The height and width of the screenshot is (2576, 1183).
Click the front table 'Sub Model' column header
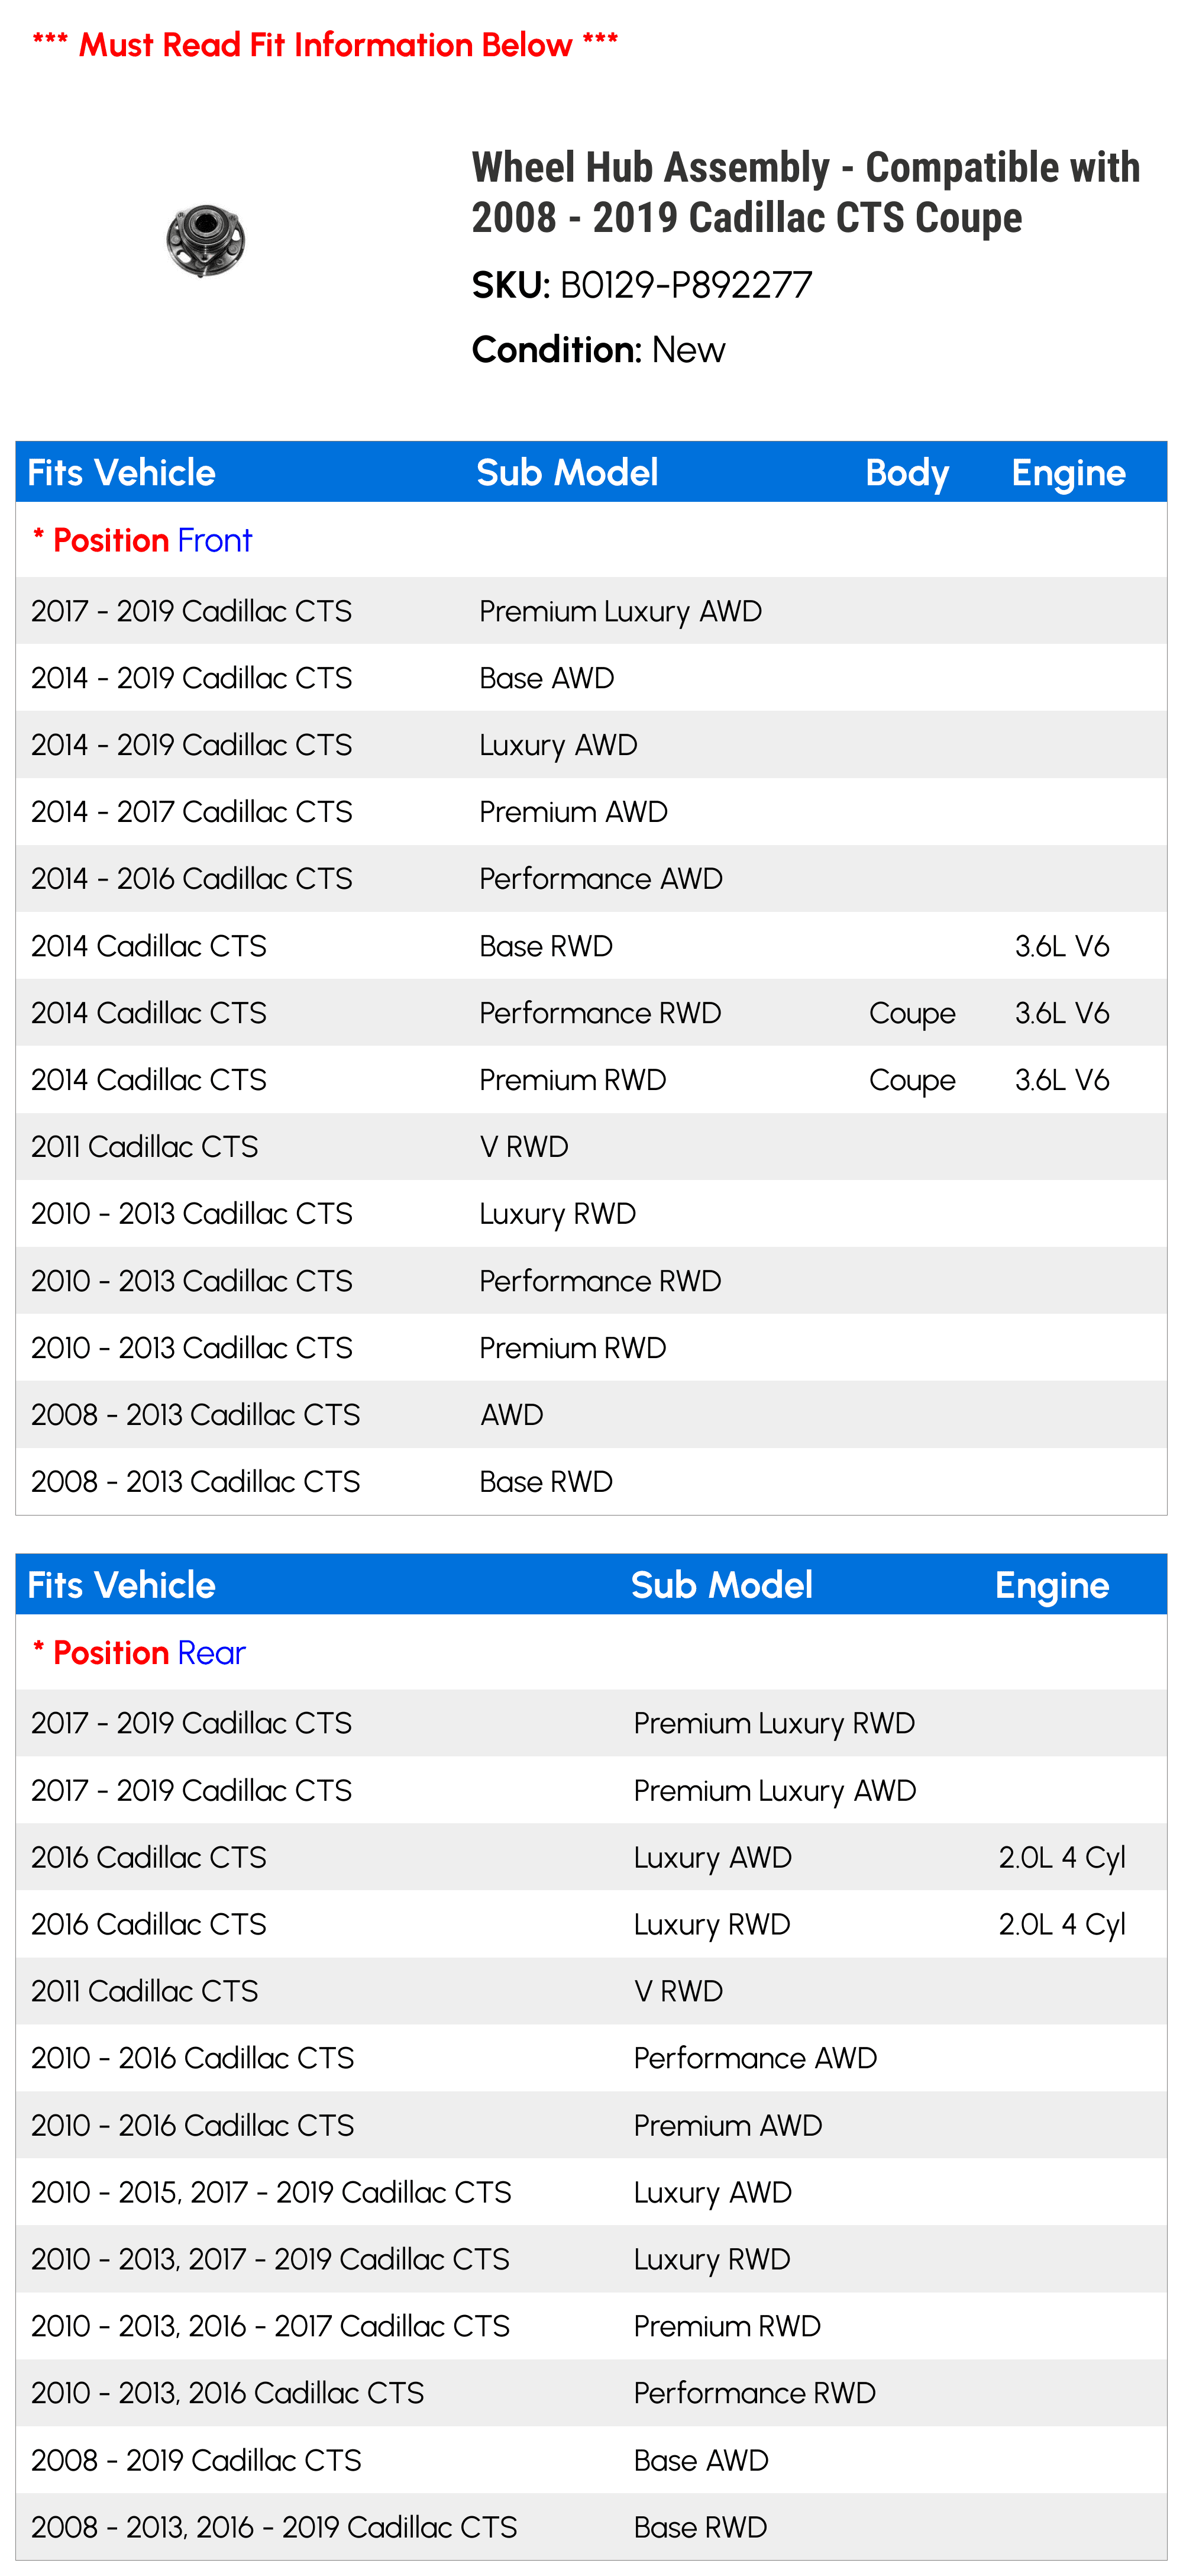click(x=567, y=473)
